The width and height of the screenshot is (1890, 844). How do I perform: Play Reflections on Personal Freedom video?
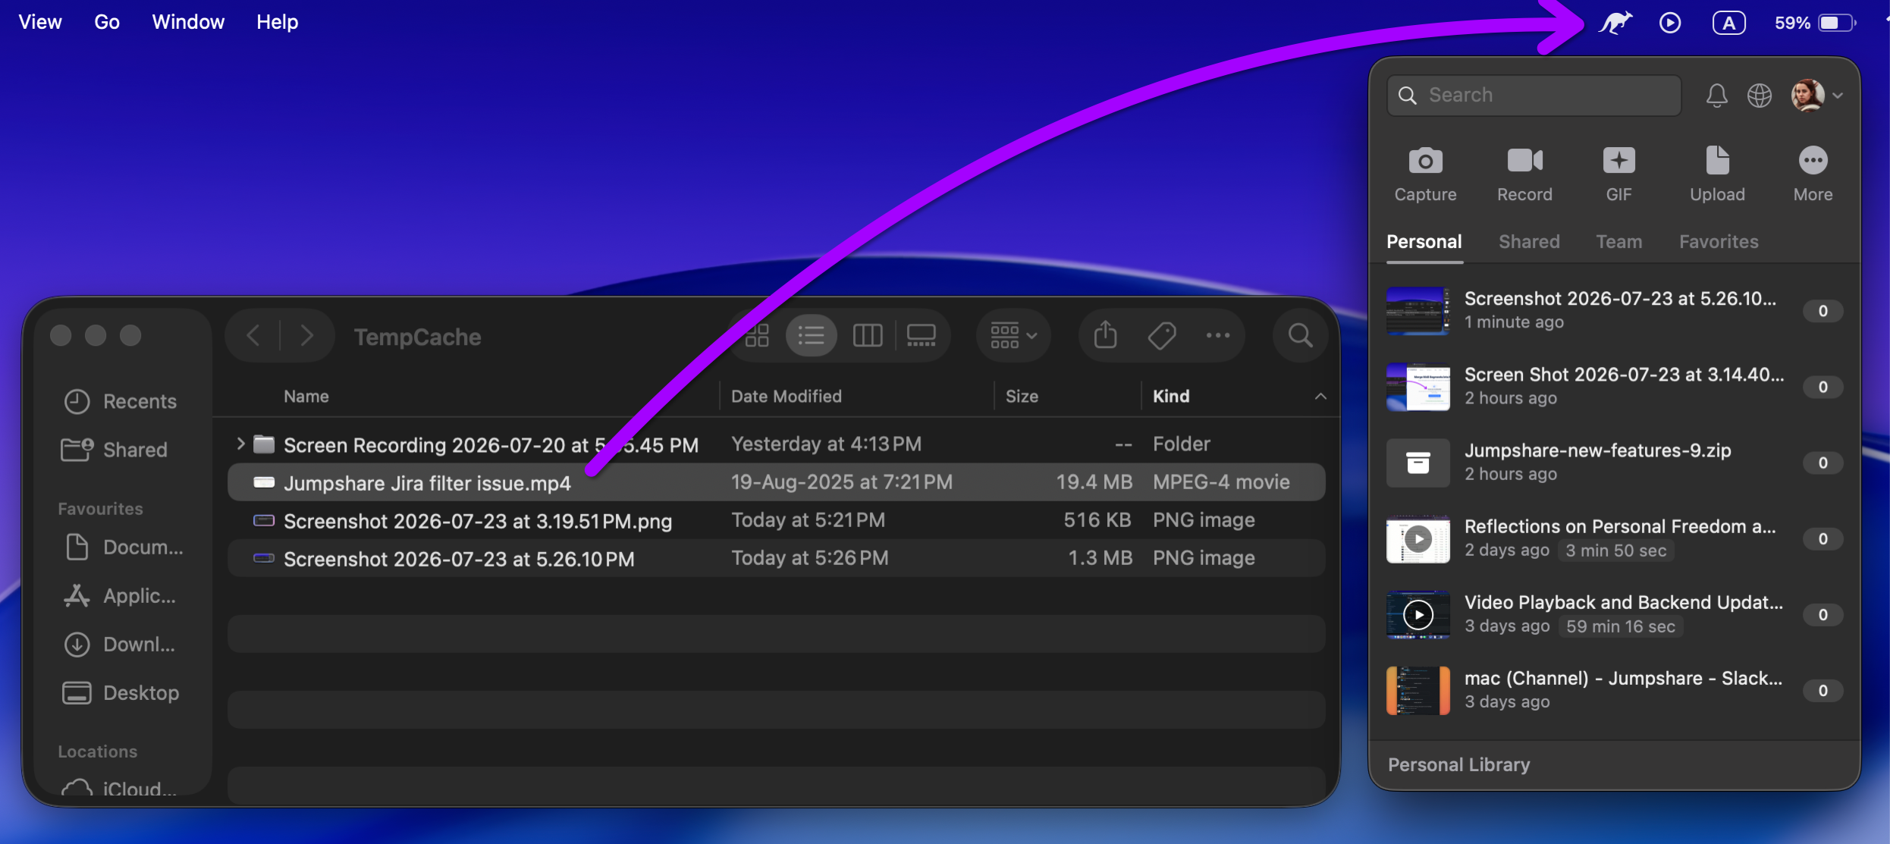pyautogui.click(x=1418, y=538)
